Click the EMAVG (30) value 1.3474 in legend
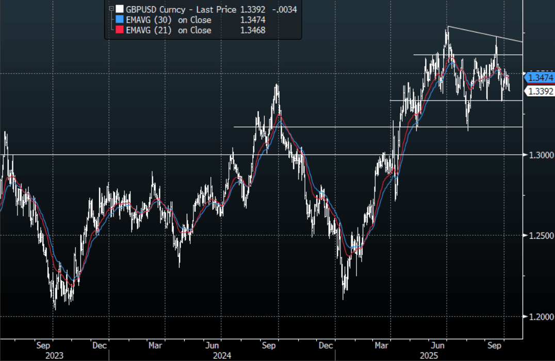 251,20
